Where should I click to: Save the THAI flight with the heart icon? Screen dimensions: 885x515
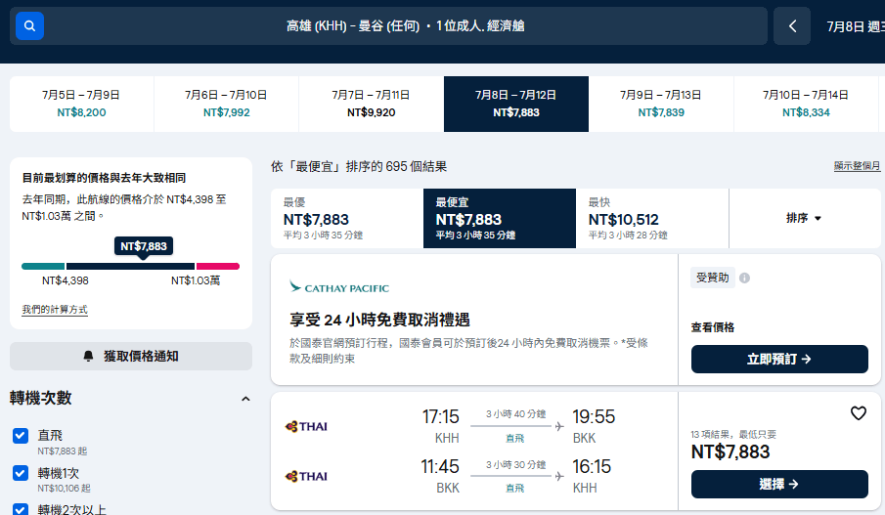(x=858, y=413)
